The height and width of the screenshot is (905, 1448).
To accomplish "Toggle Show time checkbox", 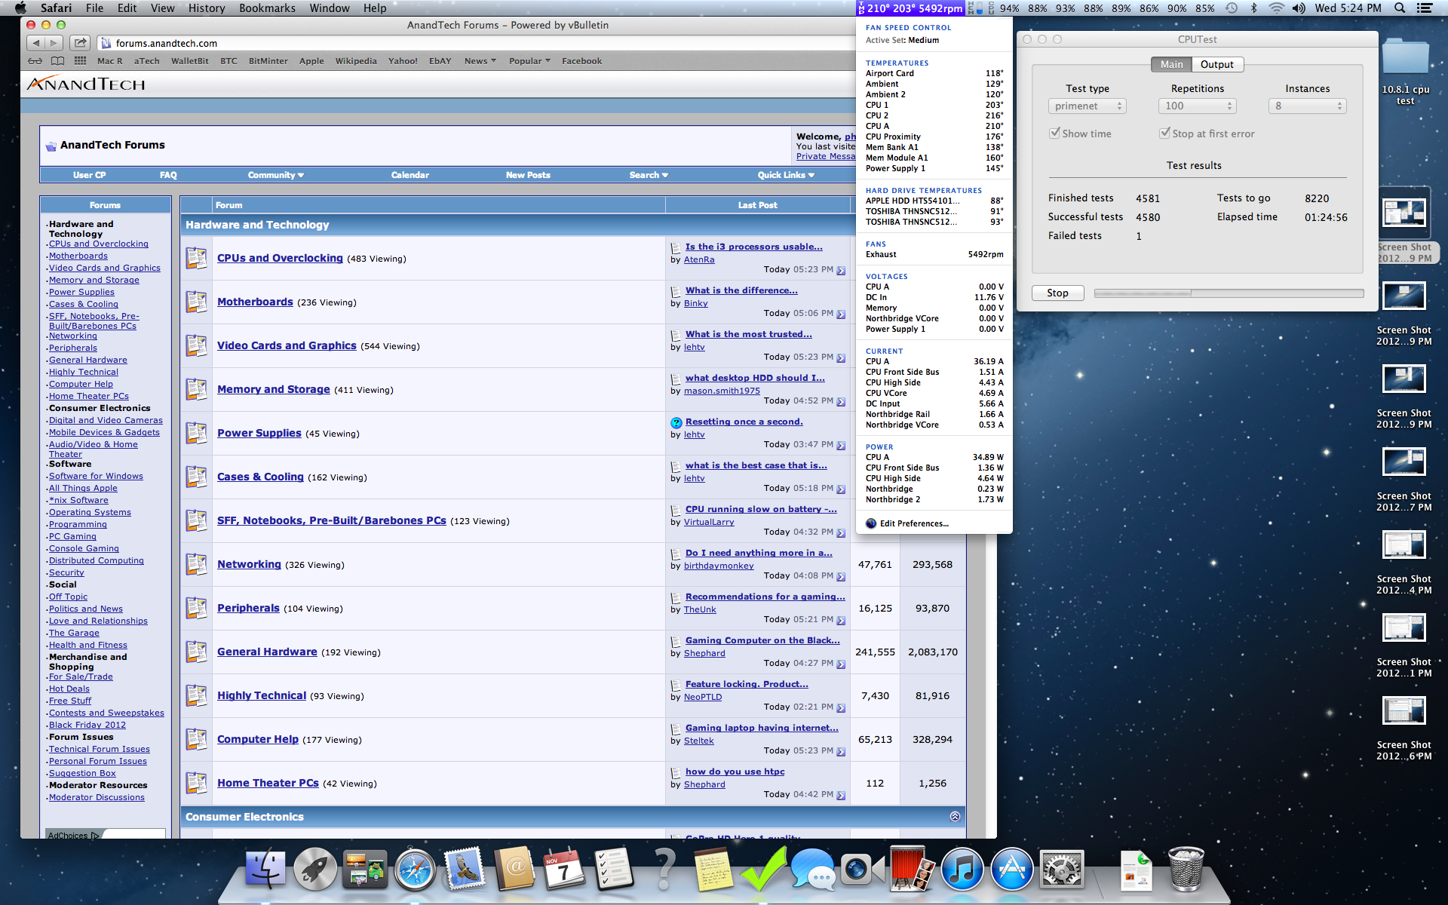I will tap(1055, 133).
